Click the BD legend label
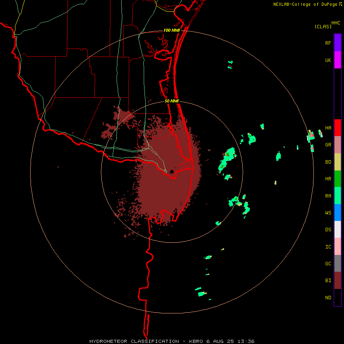Viewport: 344px width, 344px height. 328,162
